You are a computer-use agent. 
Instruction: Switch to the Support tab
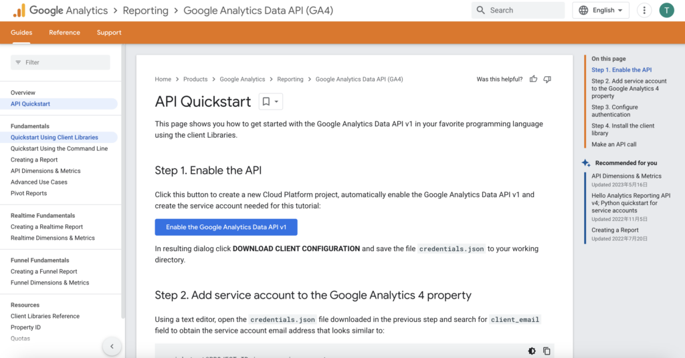click(109, 33)
